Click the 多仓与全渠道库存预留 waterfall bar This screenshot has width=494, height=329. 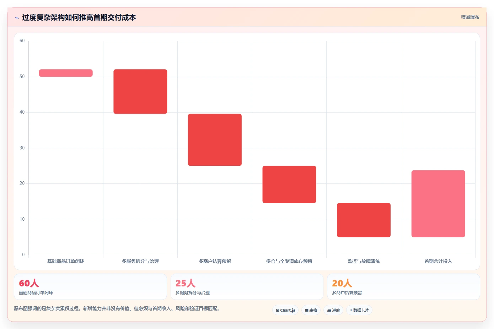point(289,185)
